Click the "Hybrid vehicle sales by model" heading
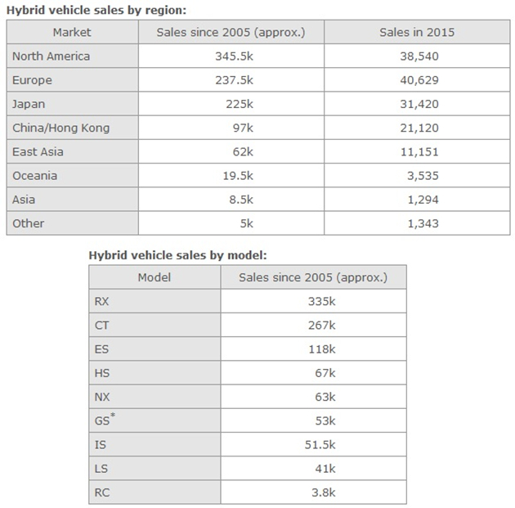 177,255
